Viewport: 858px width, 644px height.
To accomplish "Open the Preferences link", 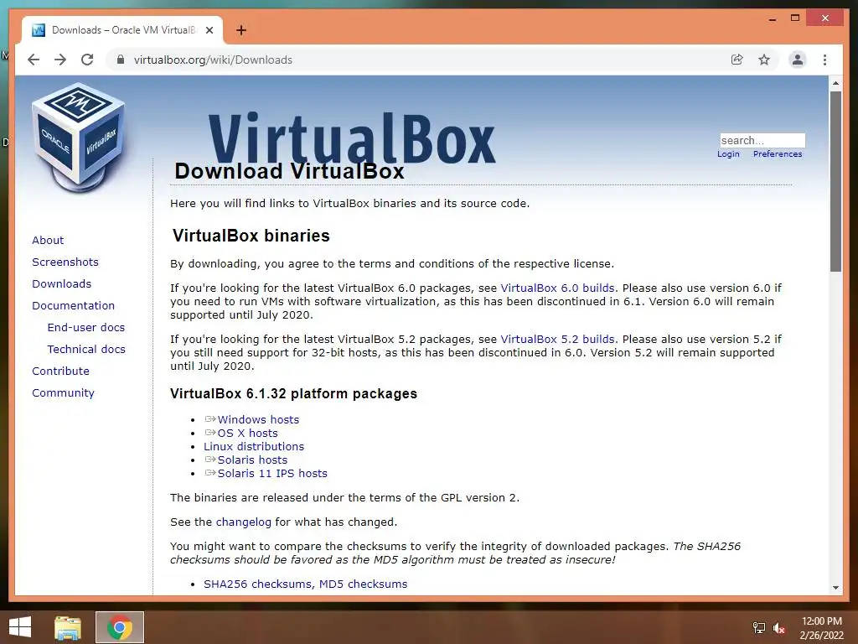I will click(x=778, y=154).
